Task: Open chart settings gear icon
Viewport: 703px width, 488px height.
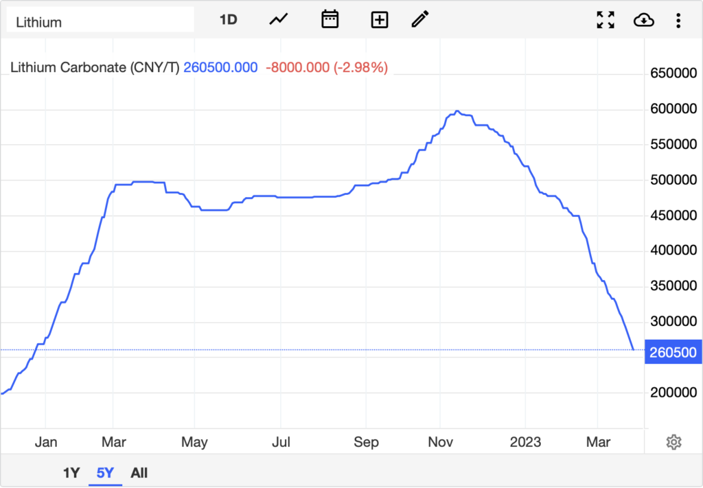Action: point(673,442)
